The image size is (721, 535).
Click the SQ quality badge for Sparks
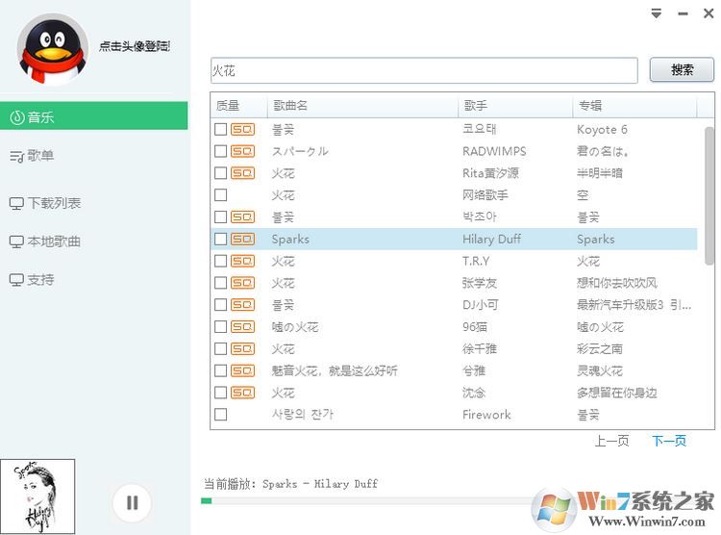[x=242, y=239]
